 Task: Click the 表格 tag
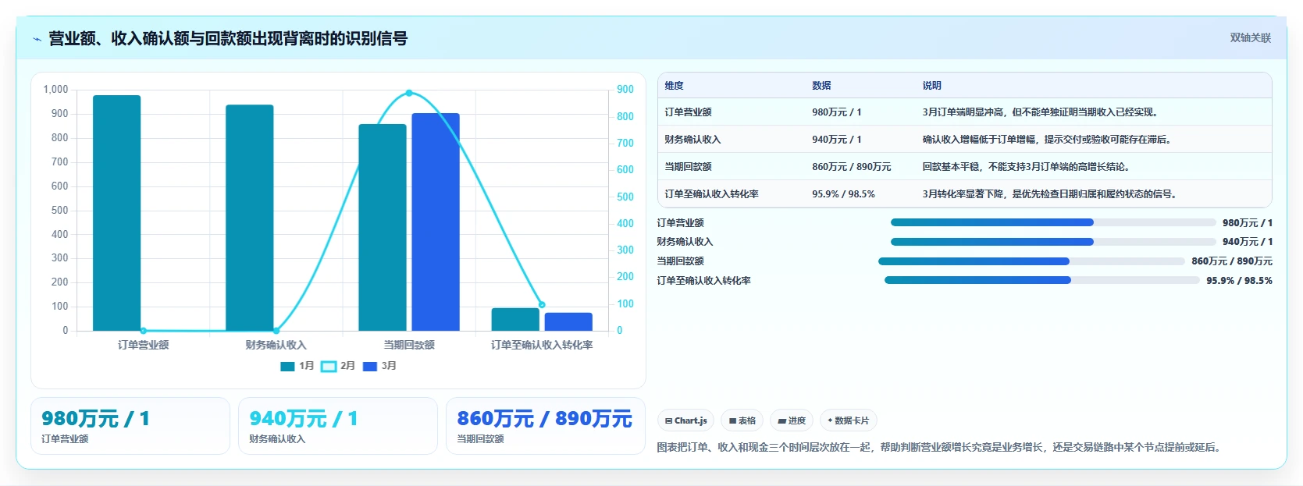click(x=742, y=420)
